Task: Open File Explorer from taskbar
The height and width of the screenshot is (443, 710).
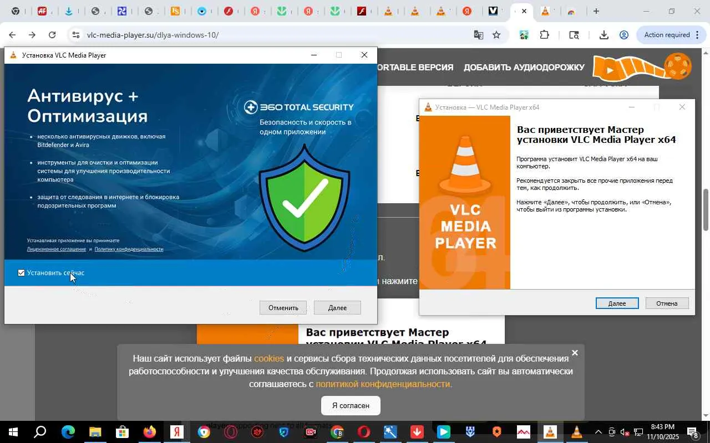Action: [95, 432]
